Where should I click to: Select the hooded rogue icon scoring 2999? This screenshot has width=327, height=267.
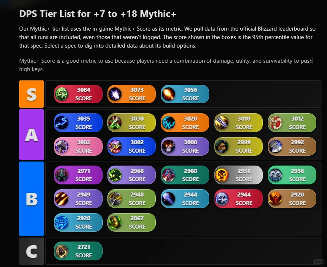tap(222, 146)
